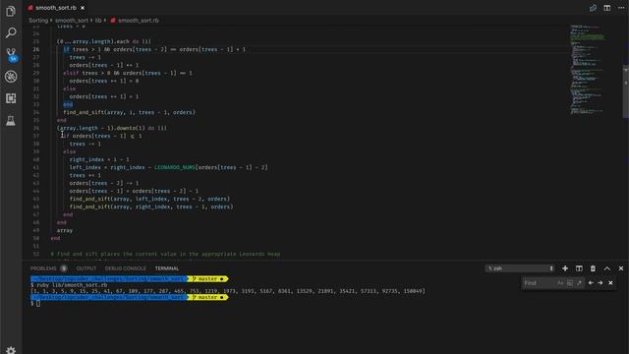Close the smooth_sort.rb editor tab
Viewport: 629px width, 354px height.
click(x=83, y=8)
